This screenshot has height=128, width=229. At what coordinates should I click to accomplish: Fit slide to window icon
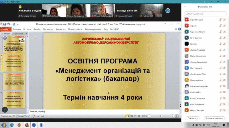click(177, 116)
